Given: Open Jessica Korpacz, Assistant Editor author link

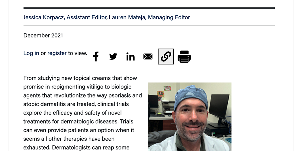Looking at the screenshot, I should pyautogui.click(x=65, y=17).
